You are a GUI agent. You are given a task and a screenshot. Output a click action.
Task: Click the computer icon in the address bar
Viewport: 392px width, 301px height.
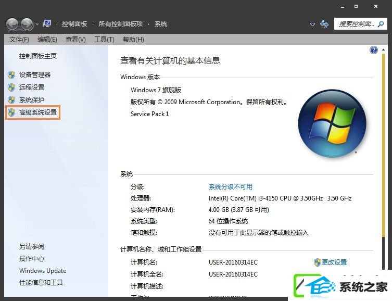point(47,24)
